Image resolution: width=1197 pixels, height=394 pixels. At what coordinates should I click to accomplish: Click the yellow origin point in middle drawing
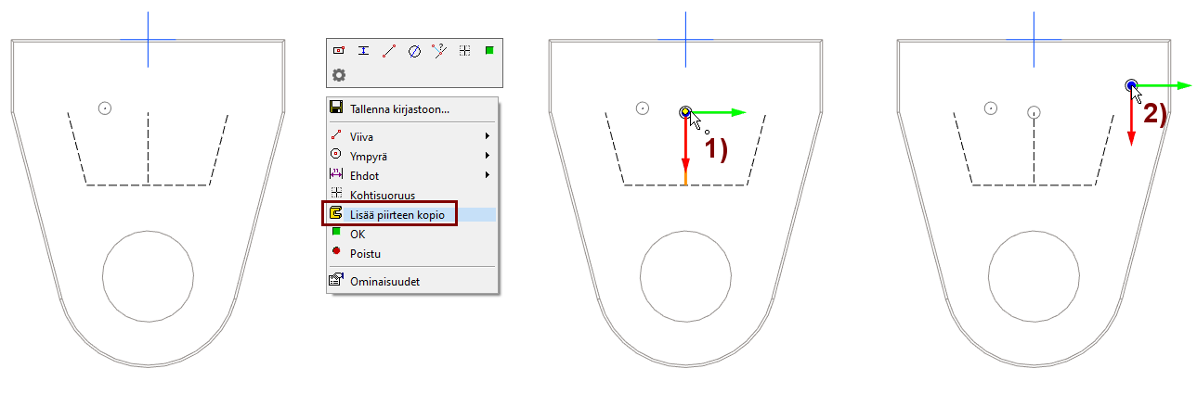click(x=685, y=112)
